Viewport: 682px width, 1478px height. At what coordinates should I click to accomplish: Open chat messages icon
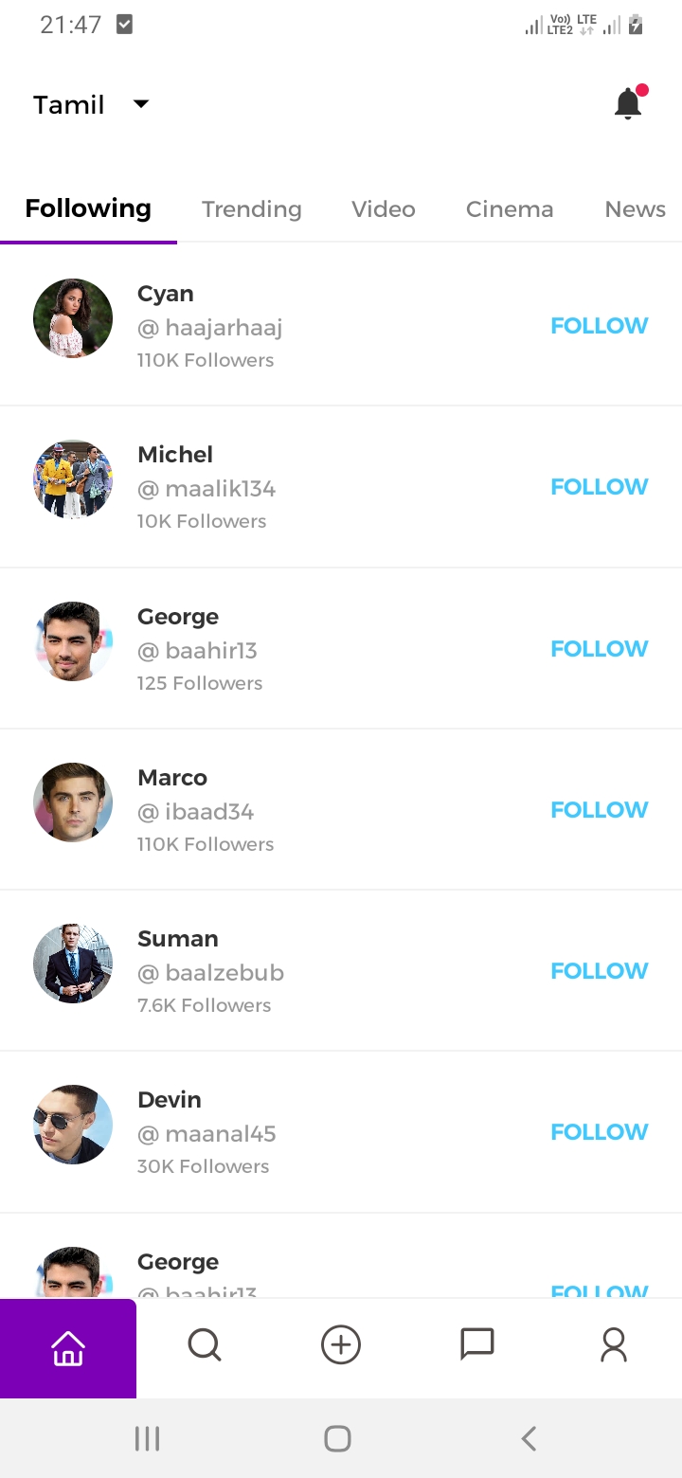tap(477, 1344)
